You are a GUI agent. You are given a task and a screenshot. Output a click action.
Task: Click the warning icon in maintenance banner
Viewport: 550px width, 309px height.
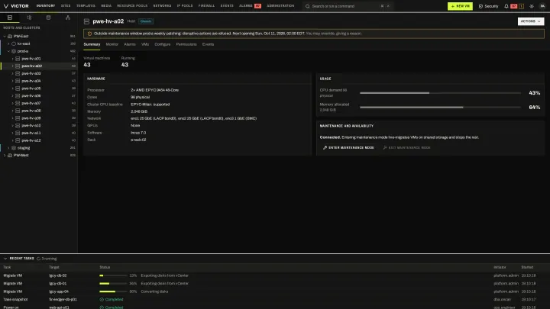pos(89,34)
